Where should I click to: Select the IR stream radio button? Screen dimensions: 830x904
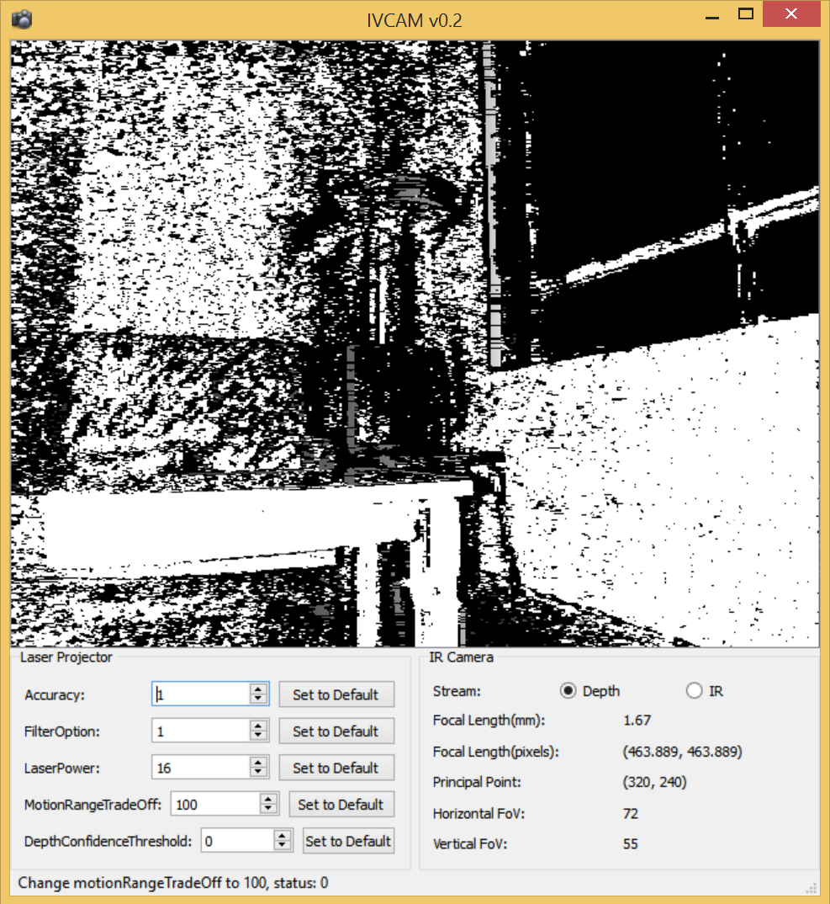[x=694, y=691]
